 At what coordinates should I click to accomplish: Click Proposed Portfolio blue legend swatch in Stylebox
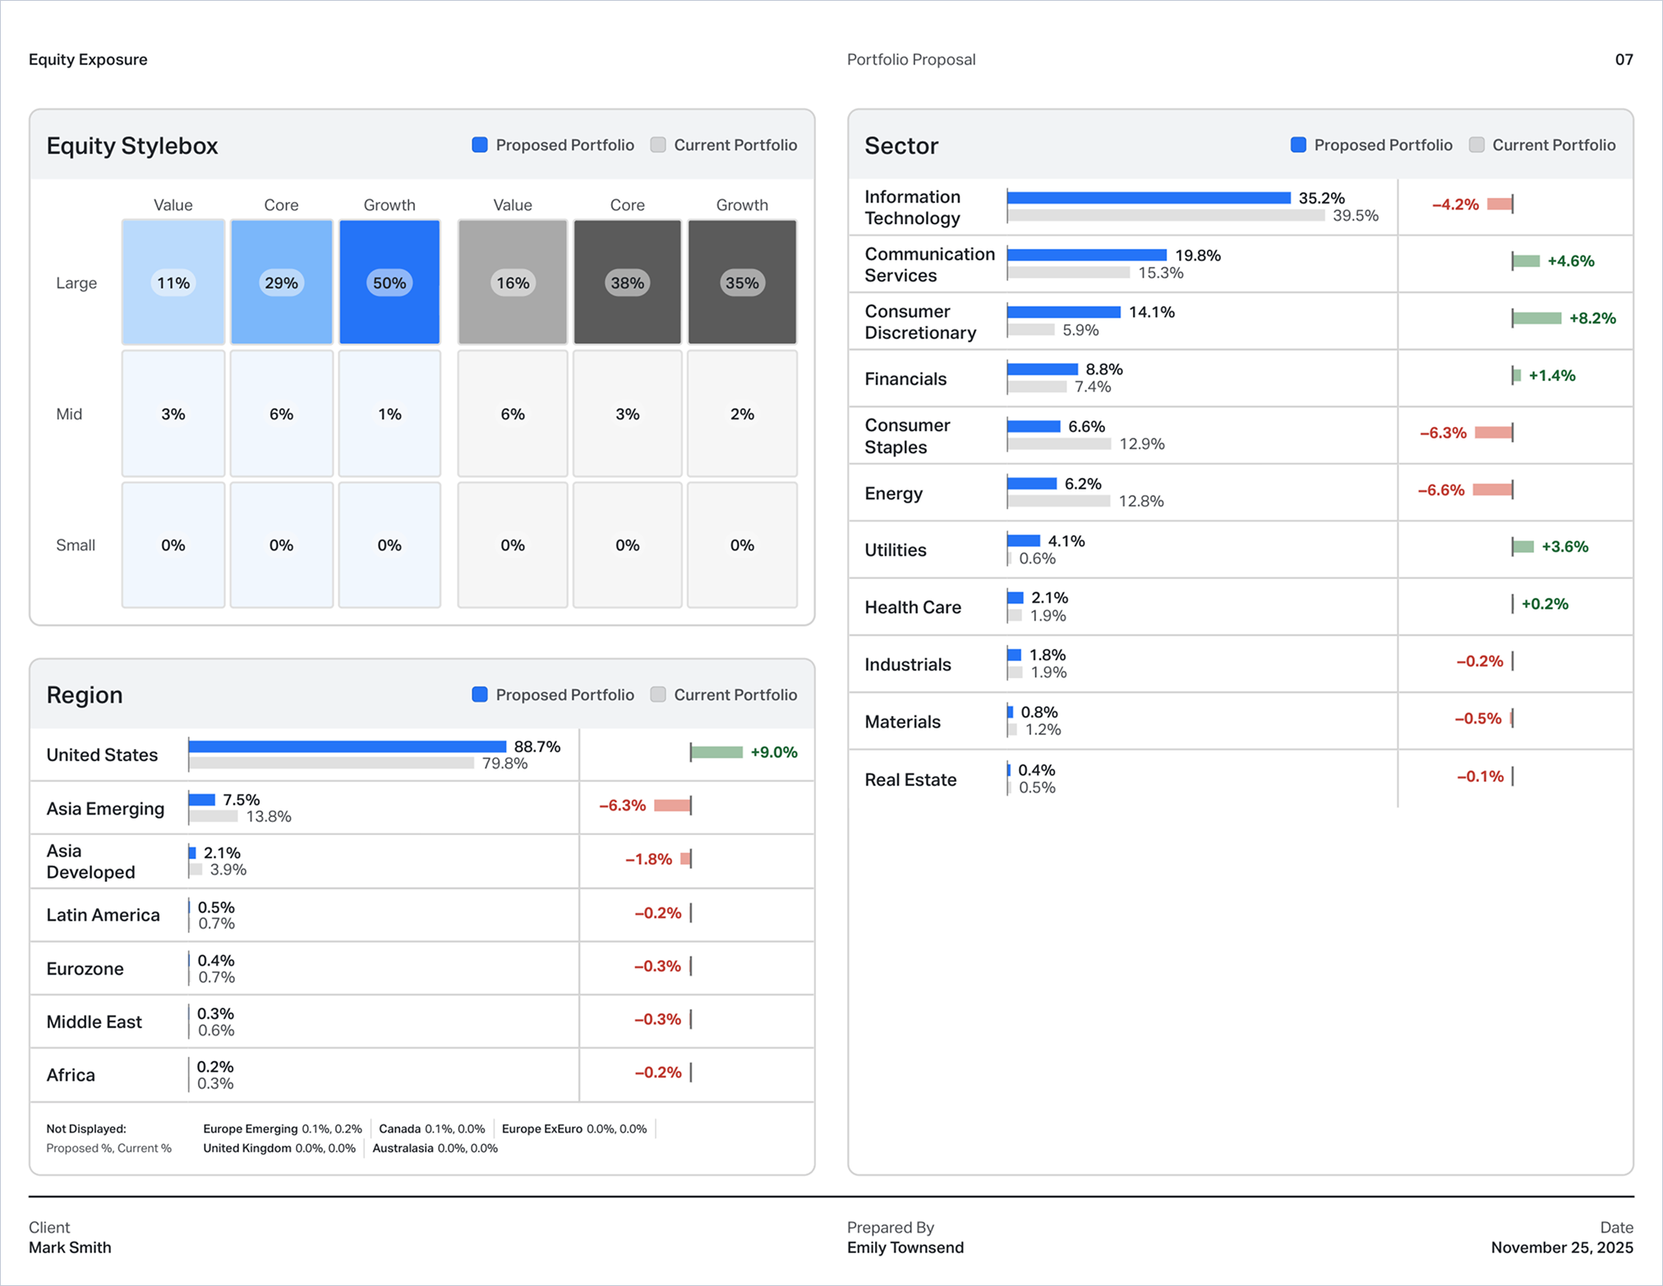point(480,145)
